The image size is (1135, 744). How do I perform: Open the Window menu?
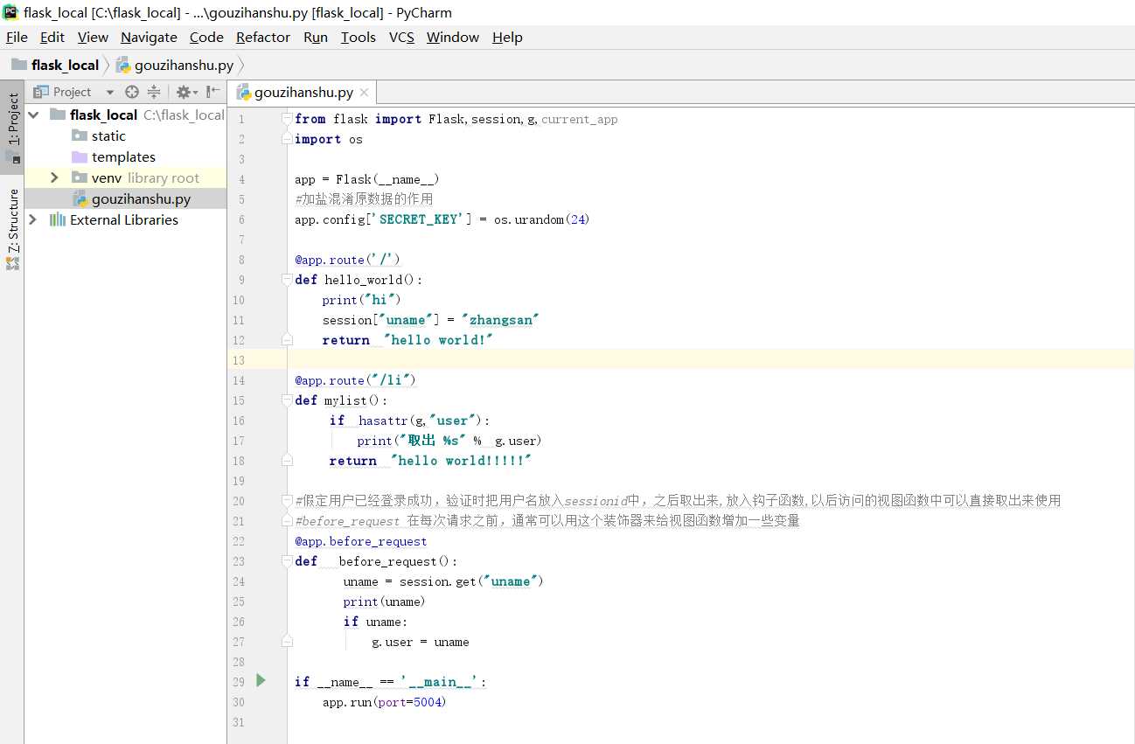453,37
